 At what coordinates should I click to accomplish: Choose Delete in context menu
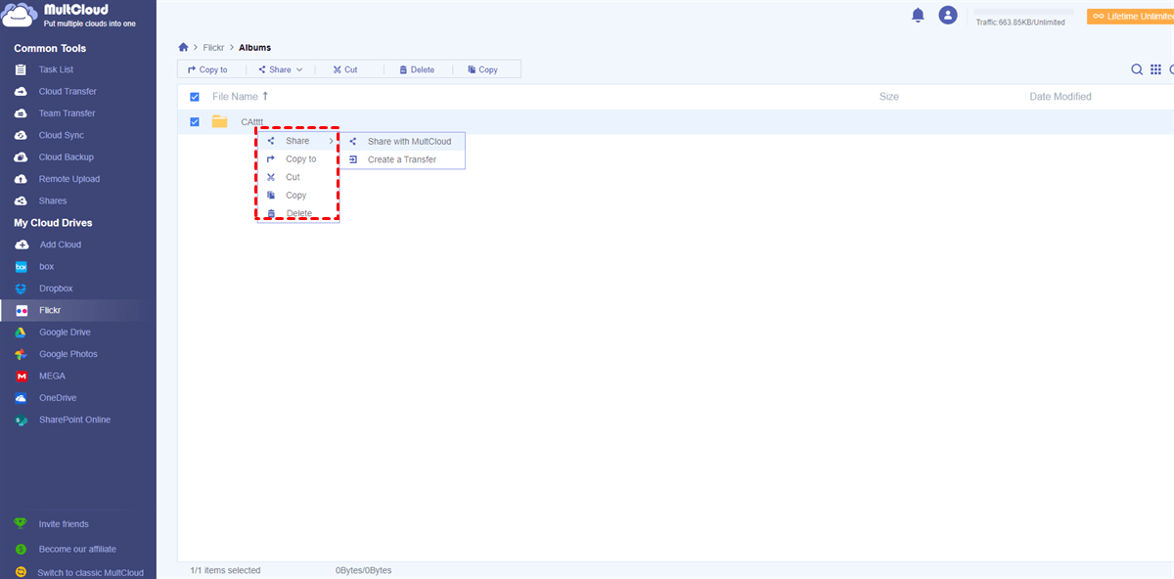click(x=298, y=213)
